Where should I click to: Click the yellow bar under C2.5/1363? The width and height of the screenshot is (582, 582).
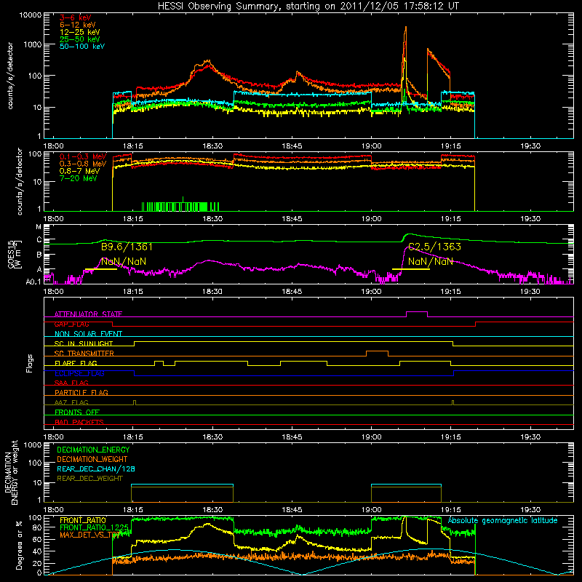tap(411, 269)
